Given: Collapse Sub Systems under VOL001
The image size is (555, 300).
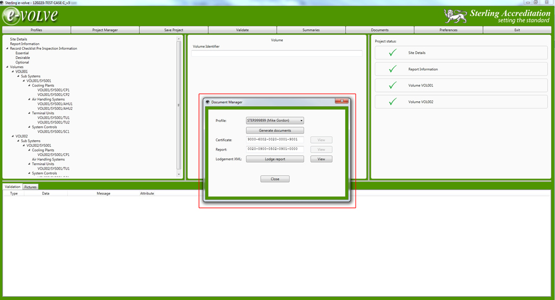Looking at the screenshot, I should coord(18,76).
